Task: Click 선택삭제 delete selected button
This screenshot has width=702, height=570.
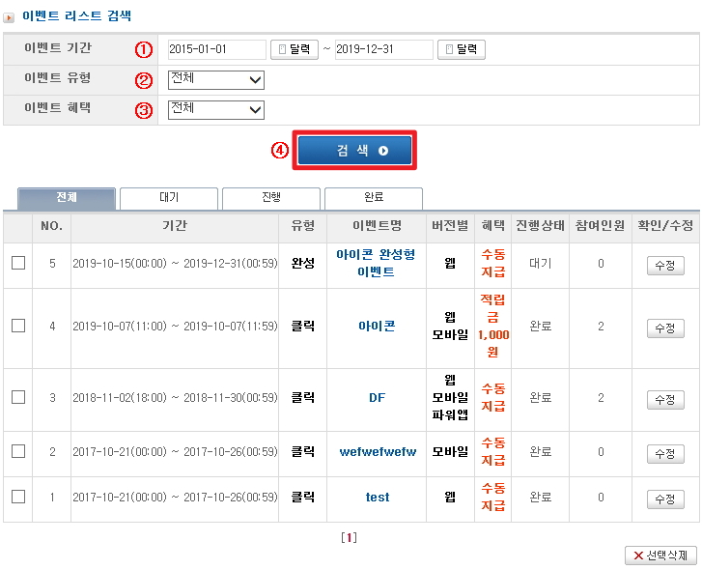Action: 660,556
